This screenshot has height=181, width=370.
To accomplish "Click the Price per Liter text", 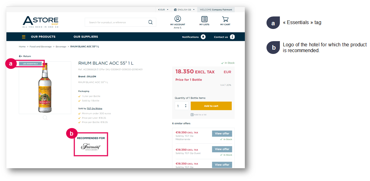I will pos(94,118).
